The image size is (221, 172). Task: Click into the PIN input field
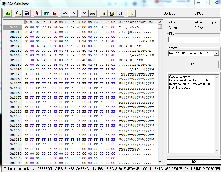193,40
